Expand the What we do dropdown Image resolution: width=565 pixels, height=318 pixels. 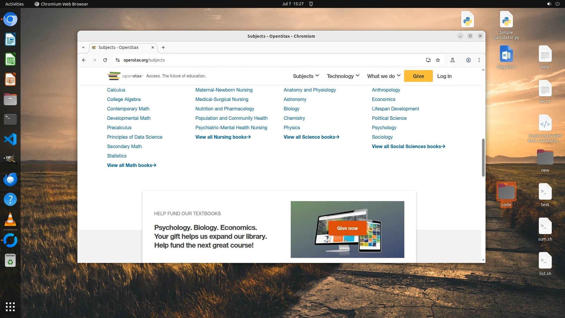(x=383, y=76)
